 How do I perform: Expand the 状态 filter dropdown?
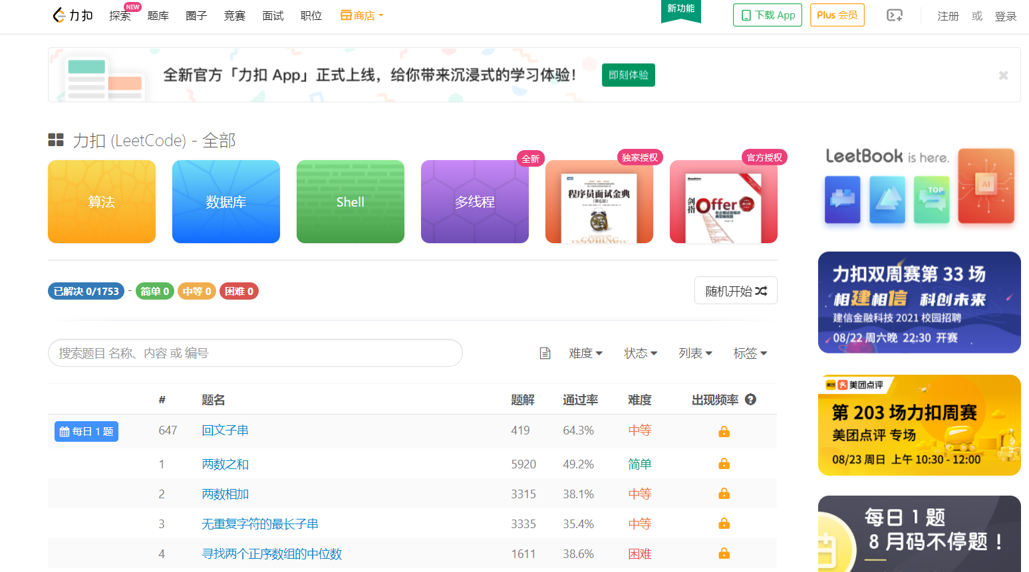pyautogui.click(x=641, y=353)
